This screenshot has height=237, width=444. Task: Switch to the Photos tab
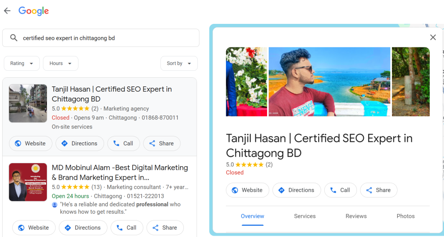click(405, 216)
